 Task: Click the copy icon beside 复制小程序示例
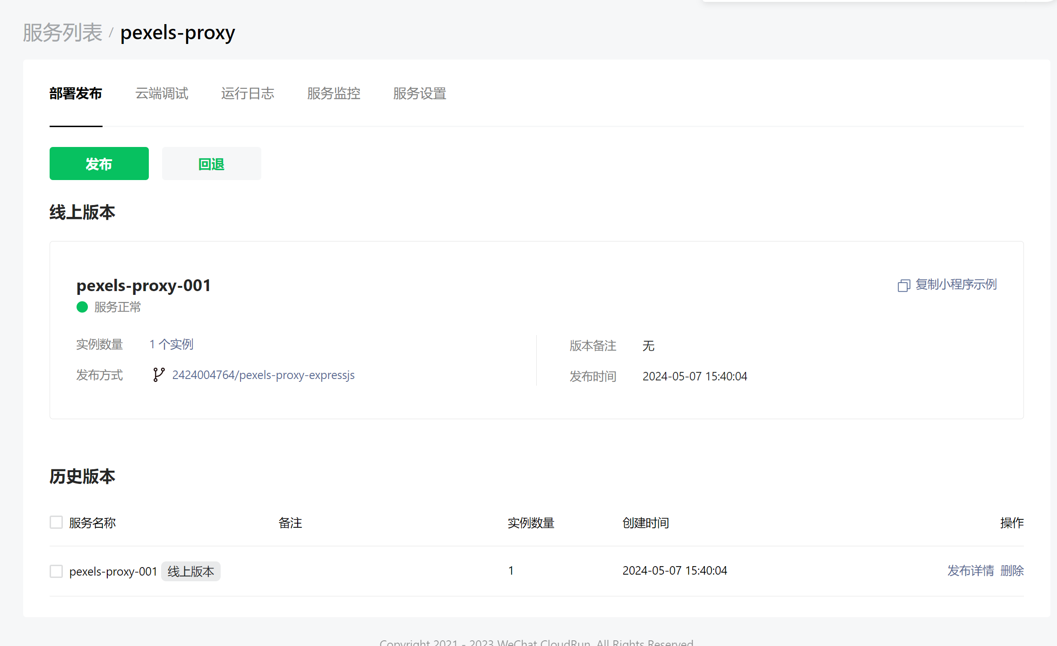click(903, 285)
